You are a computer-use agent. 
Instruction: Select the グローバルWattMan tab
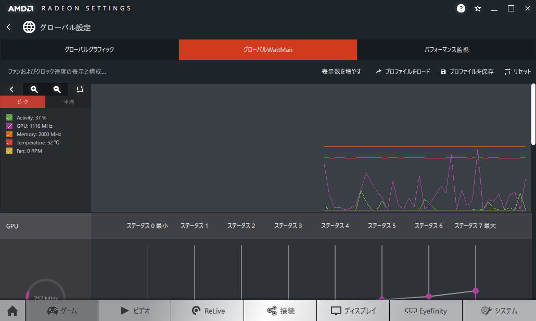pyautogui.click(x=267, y=50)
